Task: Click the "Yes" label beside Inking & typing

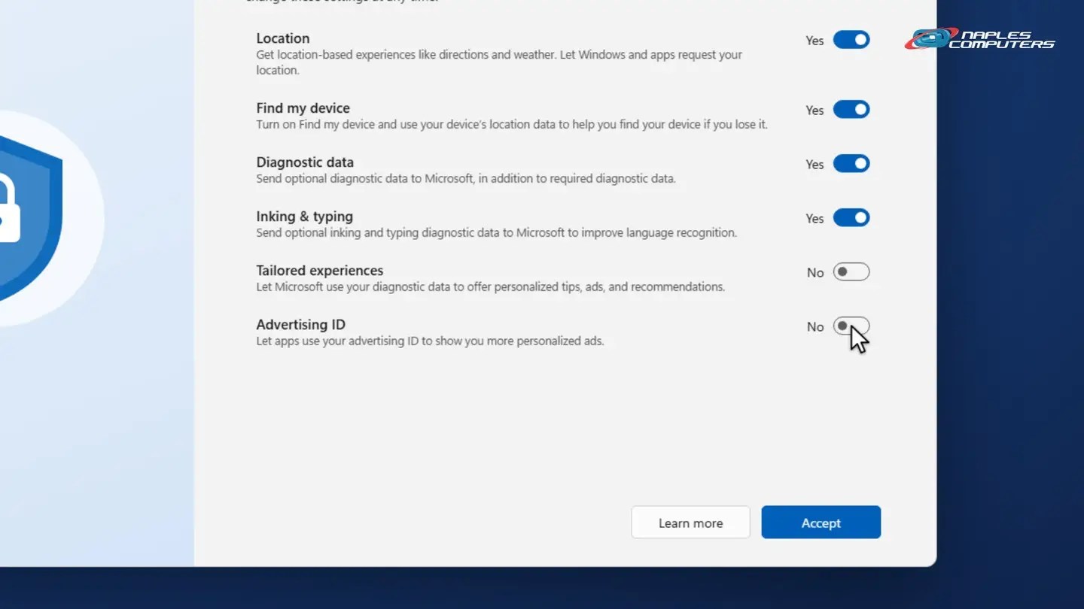Action: (x=815, y=219)
